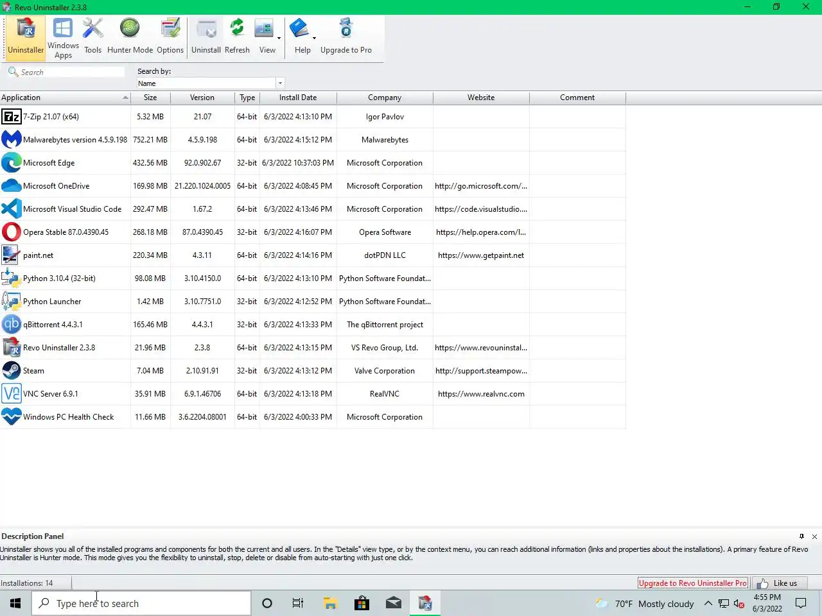Select the Python Launcher icon

[11, 302]
